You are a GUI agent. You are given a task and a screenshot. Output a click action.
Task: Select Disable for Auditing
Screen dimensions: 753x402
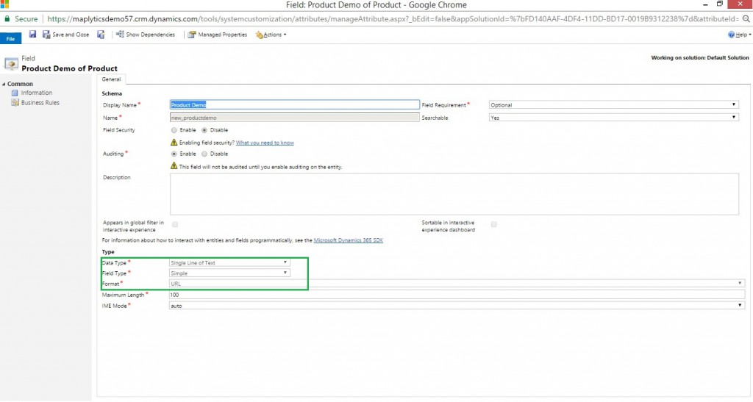(x=204, y=154)
